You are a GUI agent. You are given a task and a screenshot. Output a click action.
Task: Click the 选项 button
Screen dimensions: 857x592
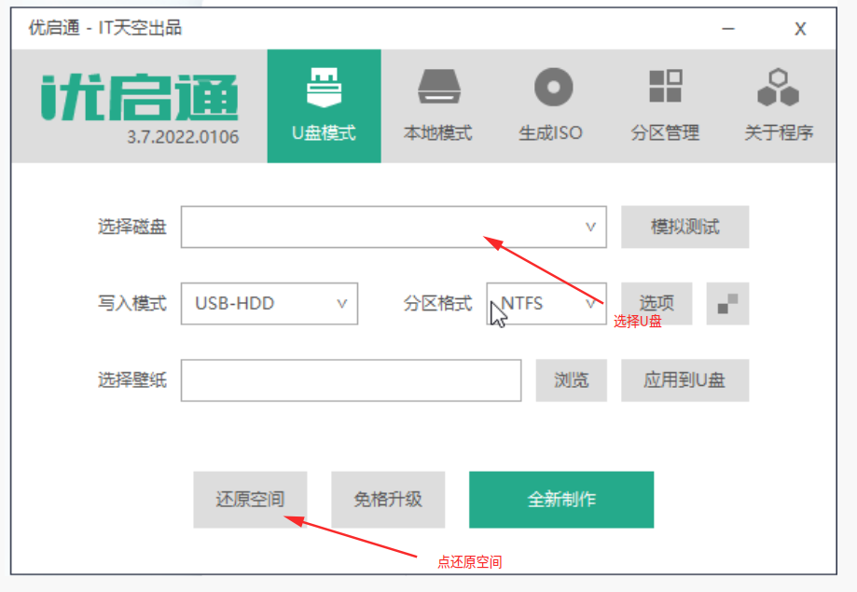657,303
